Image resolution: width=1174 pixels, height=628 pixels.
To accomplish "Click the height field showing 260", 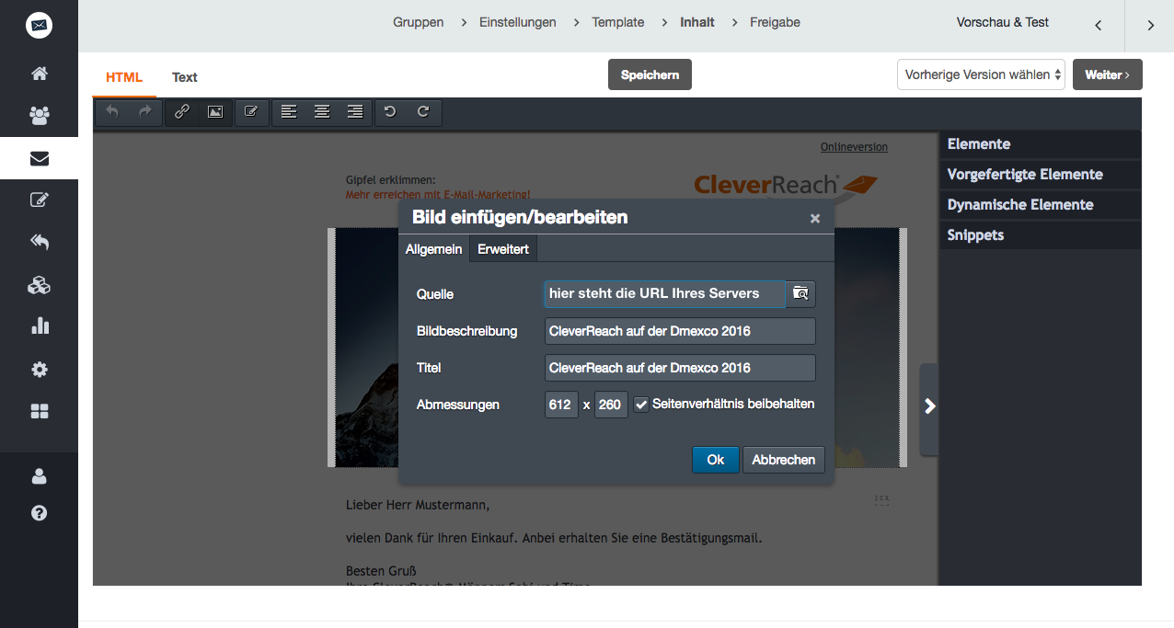I will (611, 405).
